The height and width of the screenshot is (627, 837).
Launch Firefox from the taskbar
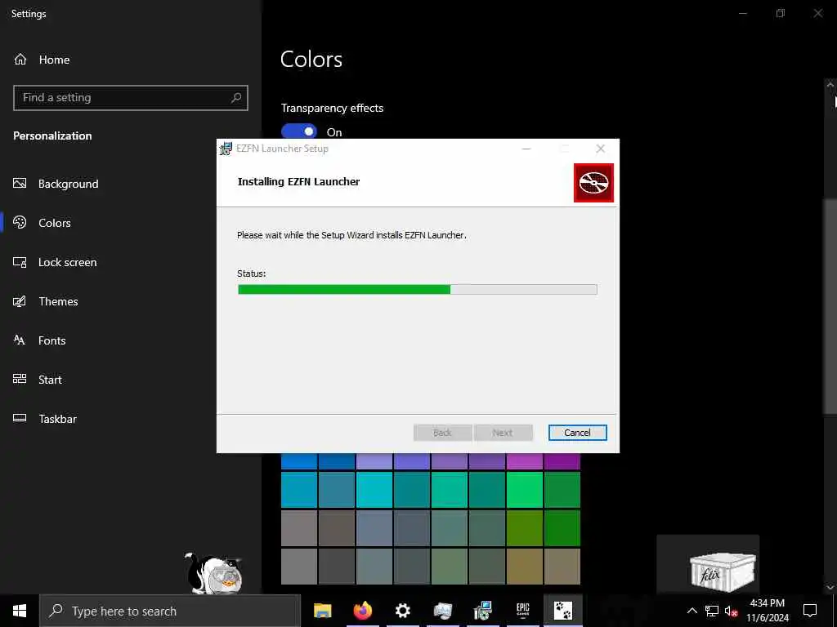coord(362,611)
